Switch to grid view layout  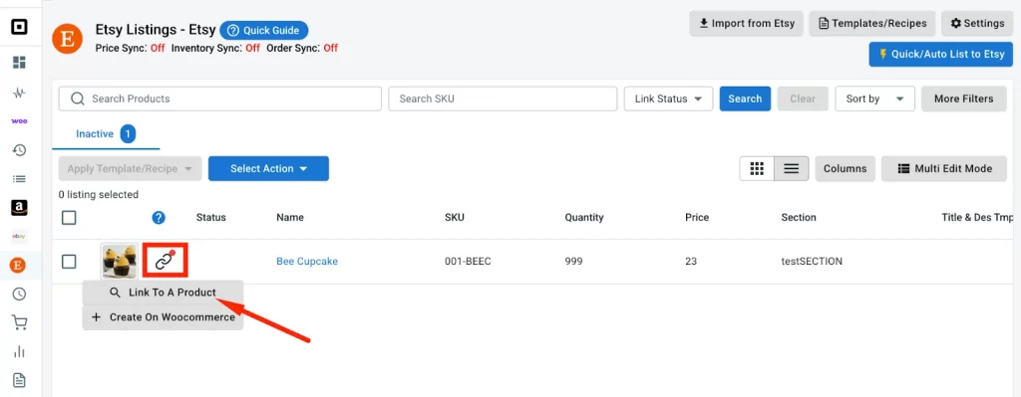pyautogui.click(x=757, y=169)
